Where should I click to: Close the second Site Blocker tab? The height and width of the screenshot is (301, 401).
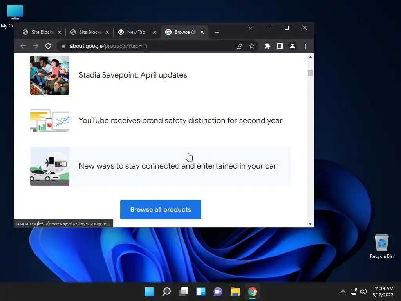(x=107, y=32)
